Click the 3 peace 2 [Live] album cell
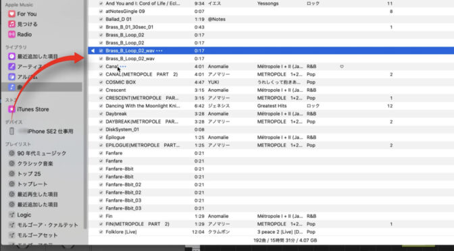 point(280,232)
